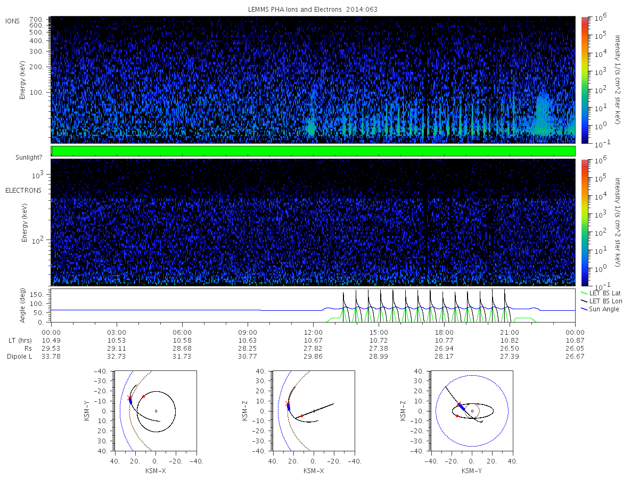
Task: Click the green Sunlight indicator bar
Action: [x=313, y=151]
